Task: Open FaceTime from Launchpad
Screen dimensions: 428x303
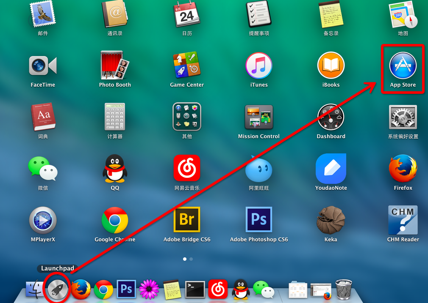Action: click(43, 66)
